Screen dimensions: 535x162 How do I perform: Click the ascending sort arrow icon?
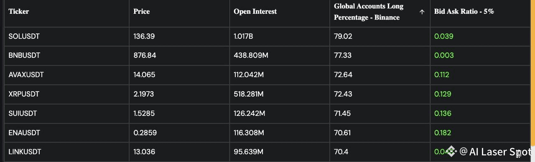[422, 12]
